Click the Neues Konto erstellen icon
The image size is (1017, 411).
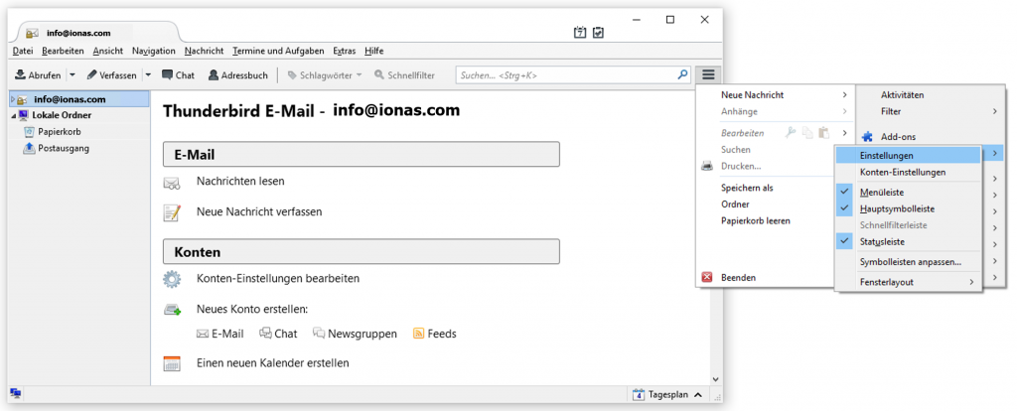[x=172, y=309]
